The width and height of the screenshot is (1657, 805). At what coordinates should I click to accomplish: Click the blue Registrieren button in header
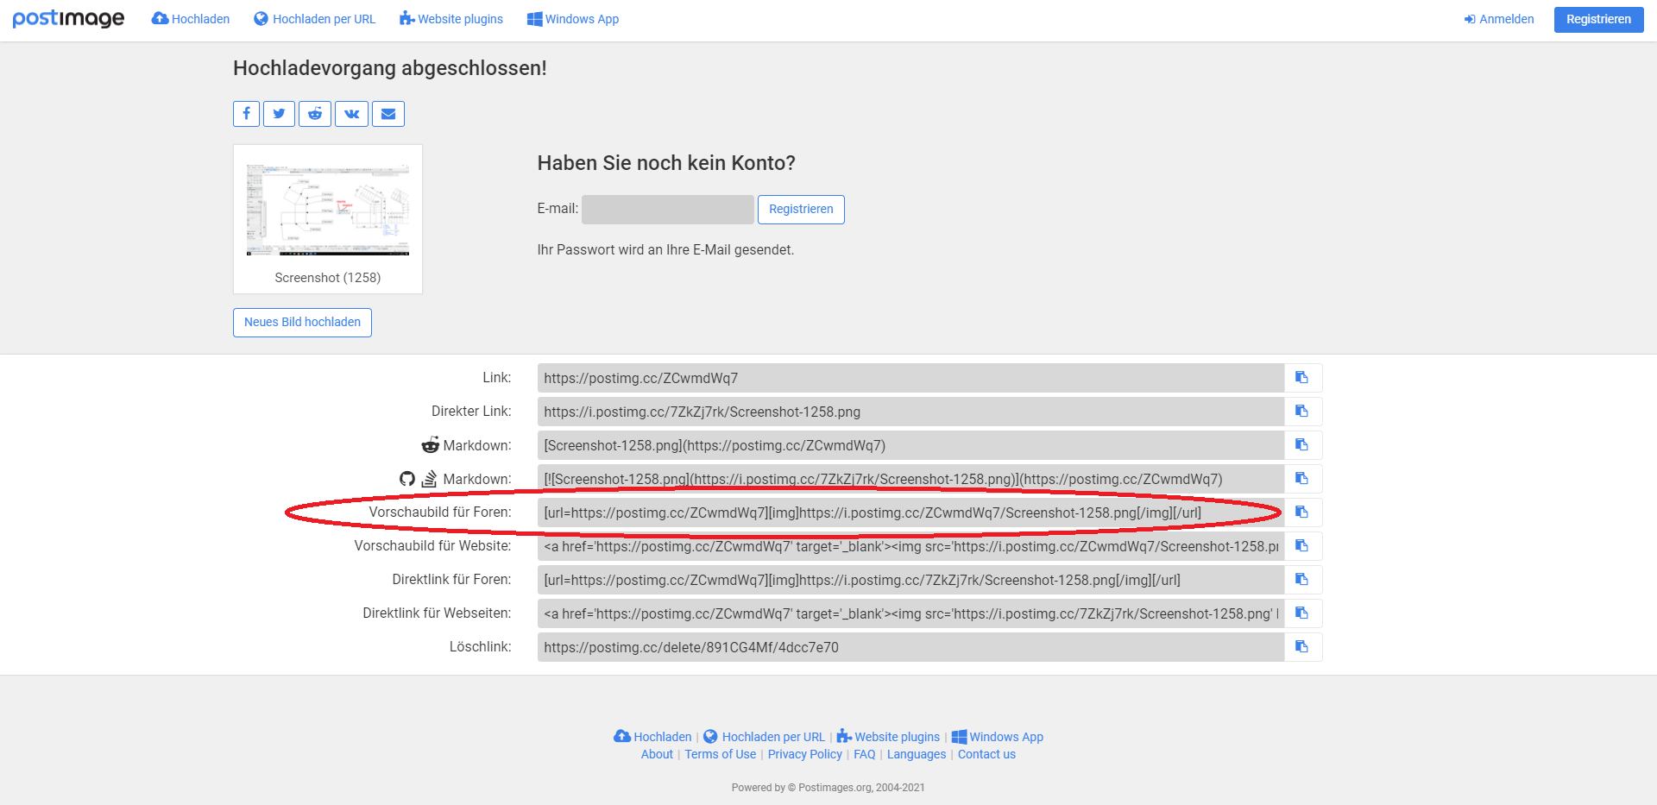(x=1598, y=19)
